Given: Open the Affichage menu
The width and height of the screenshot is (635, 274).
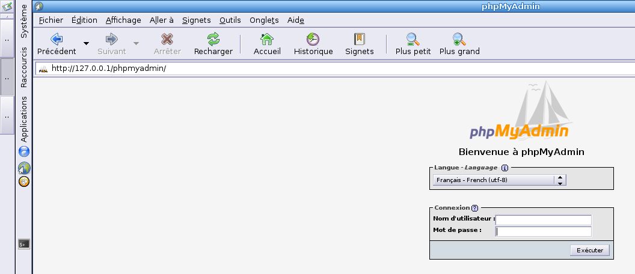Looking at the screenshot, I should pyautogui.click(x=123, y=20).
